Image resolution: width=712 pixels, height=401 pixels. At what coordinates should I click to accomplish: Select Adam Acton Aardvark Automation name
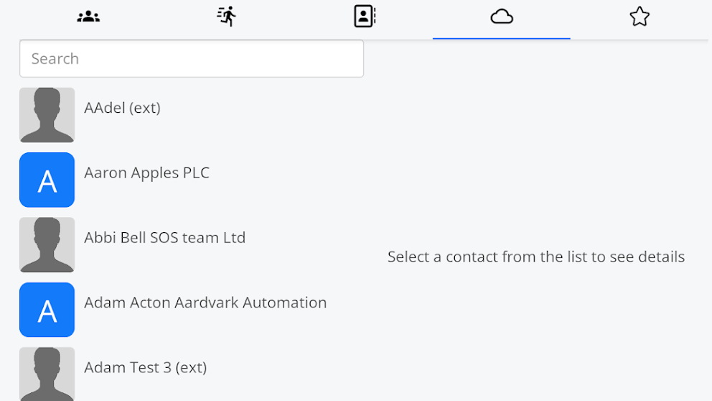pos(205,303)
